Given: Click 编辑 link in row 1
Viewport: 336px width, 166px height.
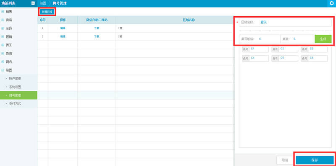Looking at the screenshot, I should [63, 28].
